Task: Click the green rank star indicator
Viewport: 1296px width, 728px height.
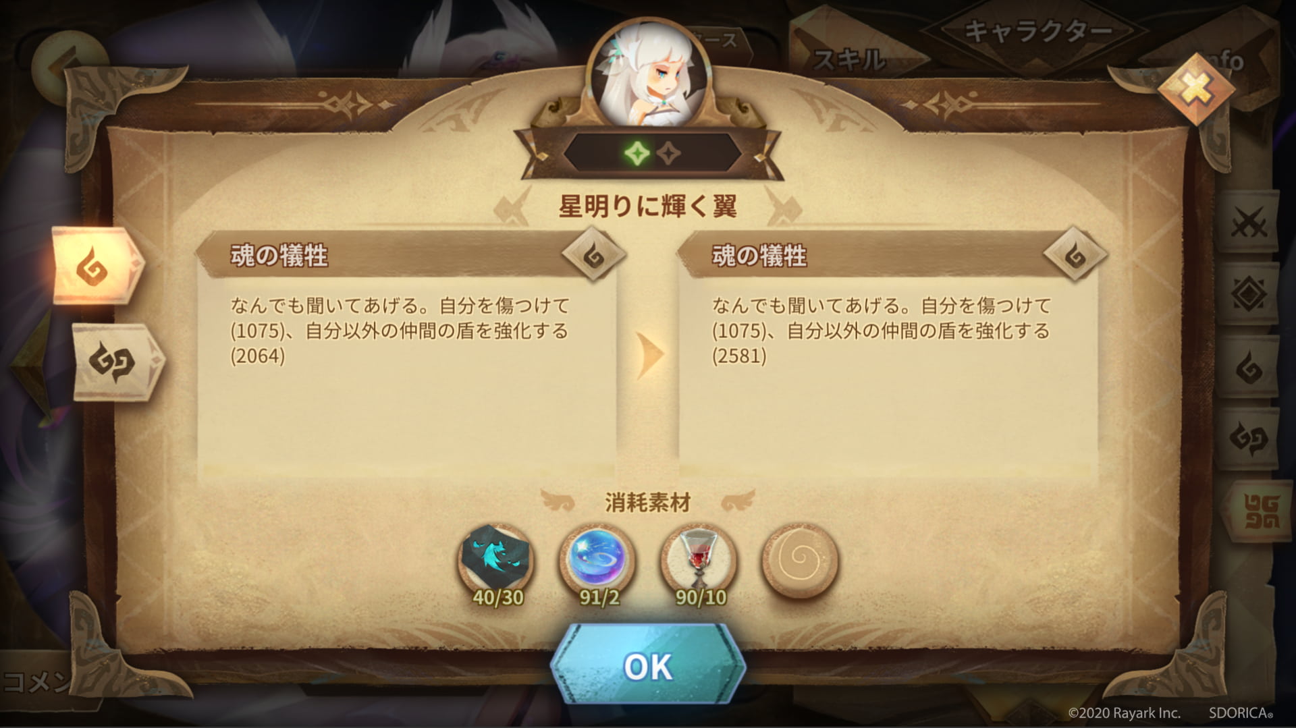Action: (x=636, y=155)
